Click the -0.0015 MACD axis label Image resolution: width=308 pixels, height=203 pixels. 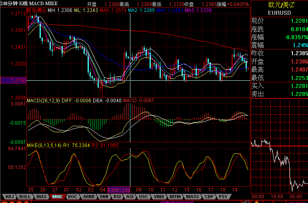coord(17,123)
